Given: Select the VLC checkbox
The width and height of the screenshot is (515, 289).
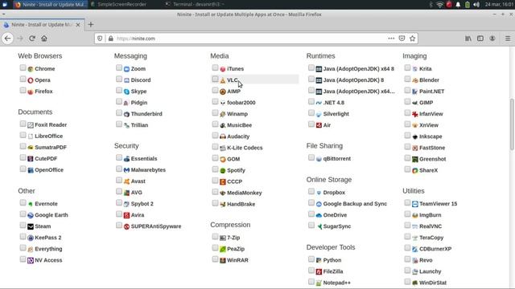Looking at the screenshot, I should pos(215,79).
